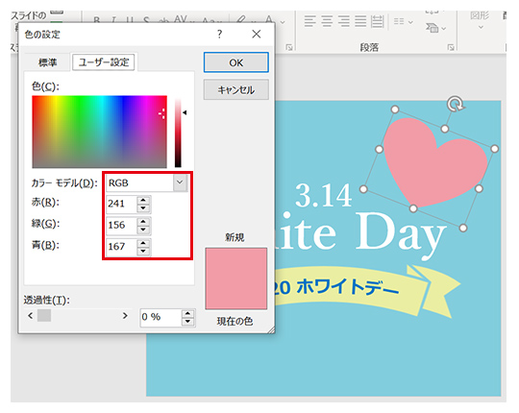Screen dimensions: 519x413
Task: Click the キャンセル button
Action: (x=236, y=90)
